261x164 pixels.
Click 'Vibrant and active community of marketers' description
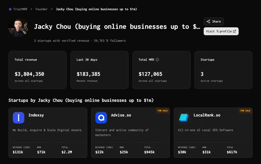click(x=122, y=133)
